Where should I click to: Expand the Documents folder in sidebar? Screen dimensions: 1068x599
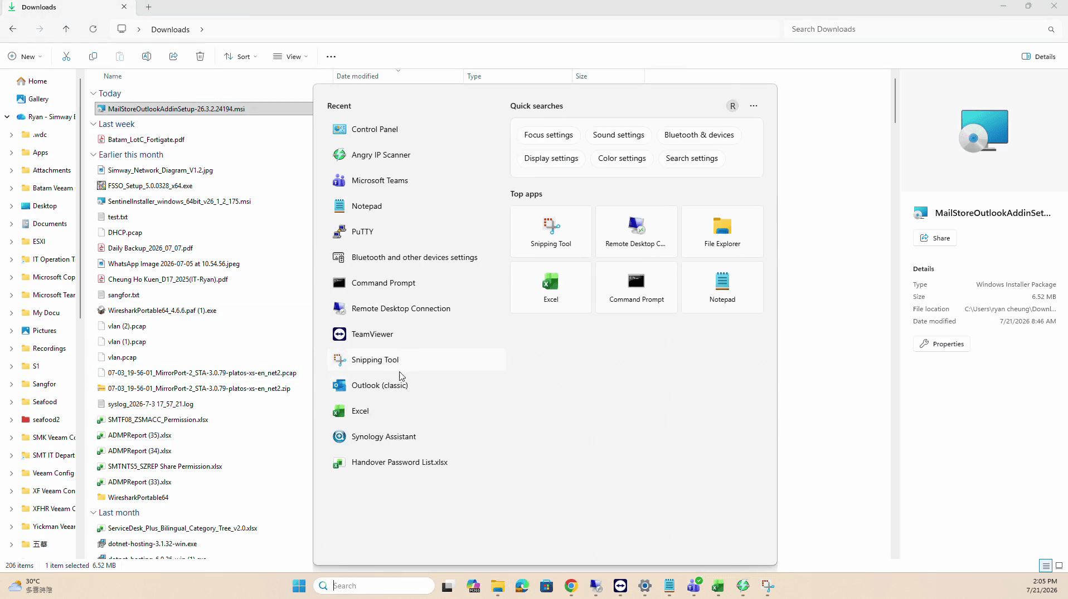(x=11, y=224)
